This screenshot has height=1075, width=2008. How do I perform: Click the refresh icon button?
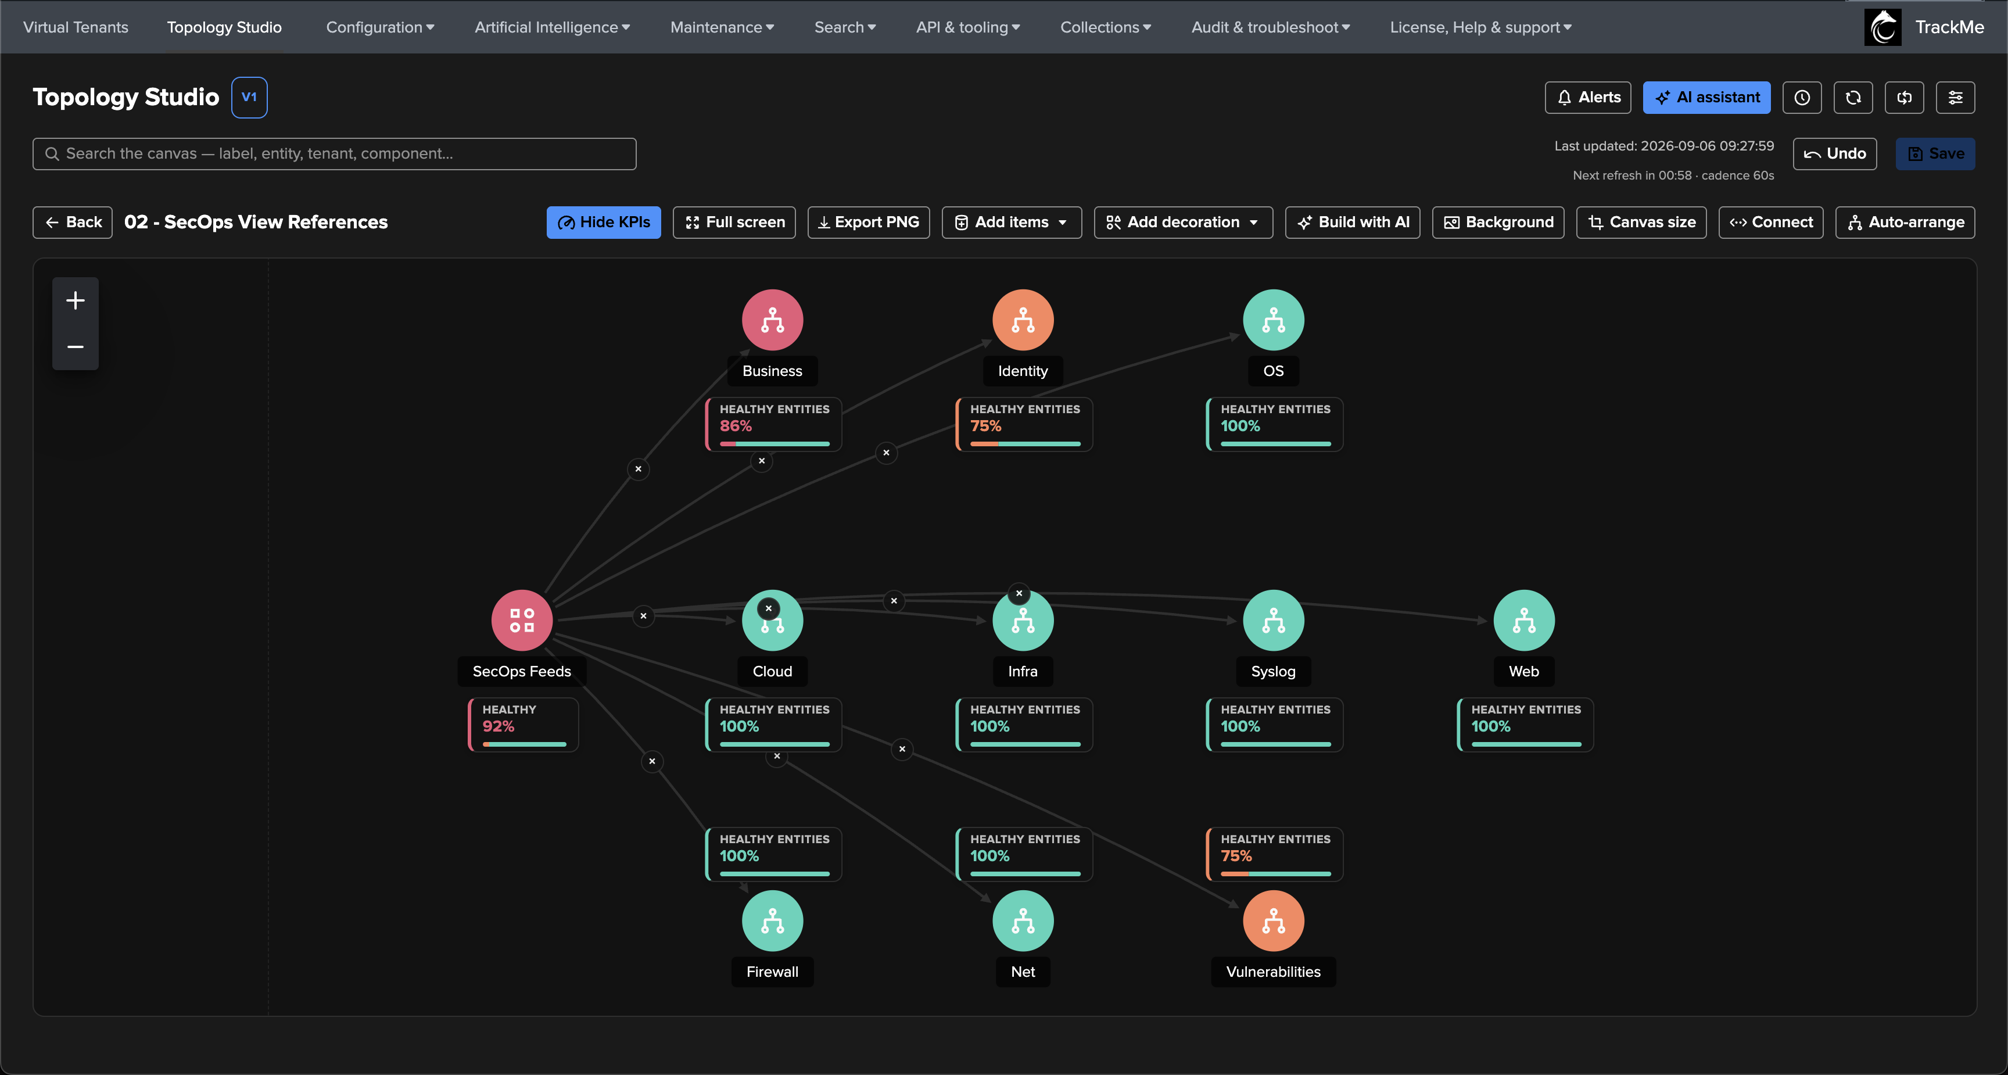pyautogui.click(x=1853, y=98)
